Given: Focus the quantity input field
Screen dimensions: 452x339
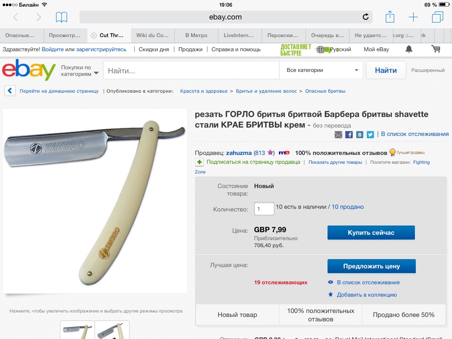Looking at the screenshot, I should [264, 209].
